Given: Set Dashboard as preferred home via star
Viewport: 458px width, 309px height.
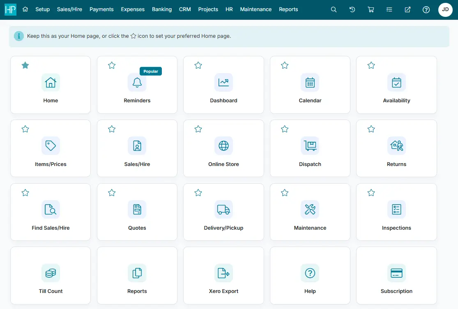Looking at the screenshot, I should [x=198, y=65].
